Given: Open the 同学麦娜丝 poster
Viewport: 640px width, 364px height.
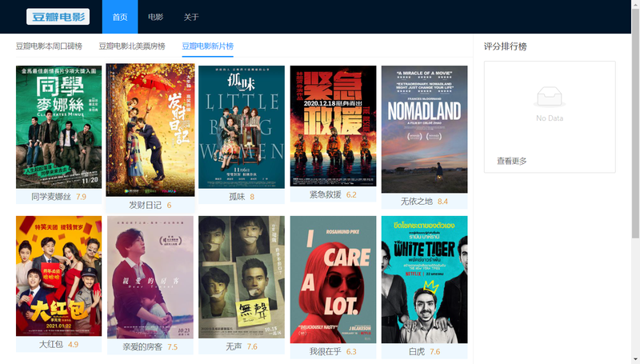Looking at the screenshot, I should pyautogui.click(x=58, y=127).
